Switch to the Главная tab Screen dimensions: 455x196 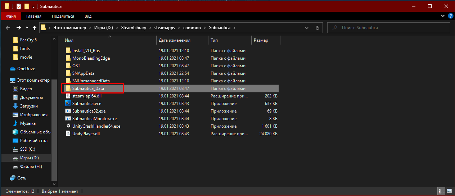pos(34,16)
